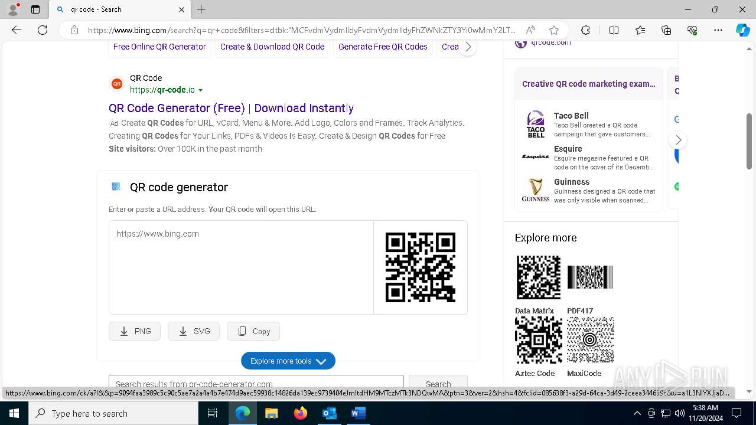Open the notification center icon
756x425 pixels.
(737, 413)
